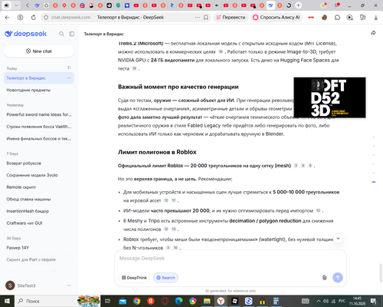Switch to the map pin icon tab
Image resolution: width=383 pixels, height=307 pixels.
(64, 5)
